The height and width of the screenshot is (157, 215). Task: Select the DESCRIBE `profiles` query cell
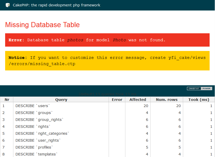[61, 147]
